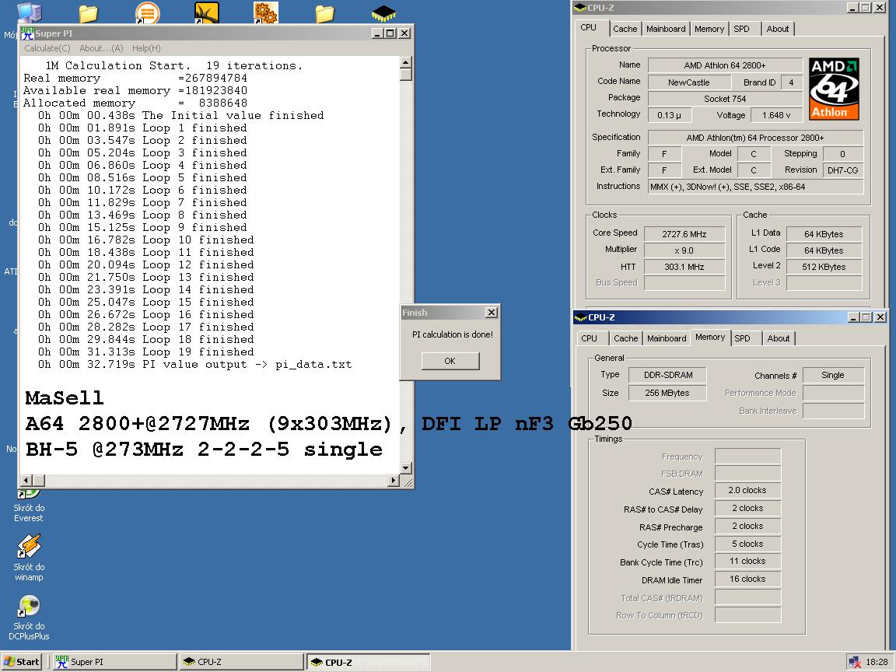Click upper CPU-Z window title bar icon
Screen dimensions: 896x672
click(x=580, y=8)
